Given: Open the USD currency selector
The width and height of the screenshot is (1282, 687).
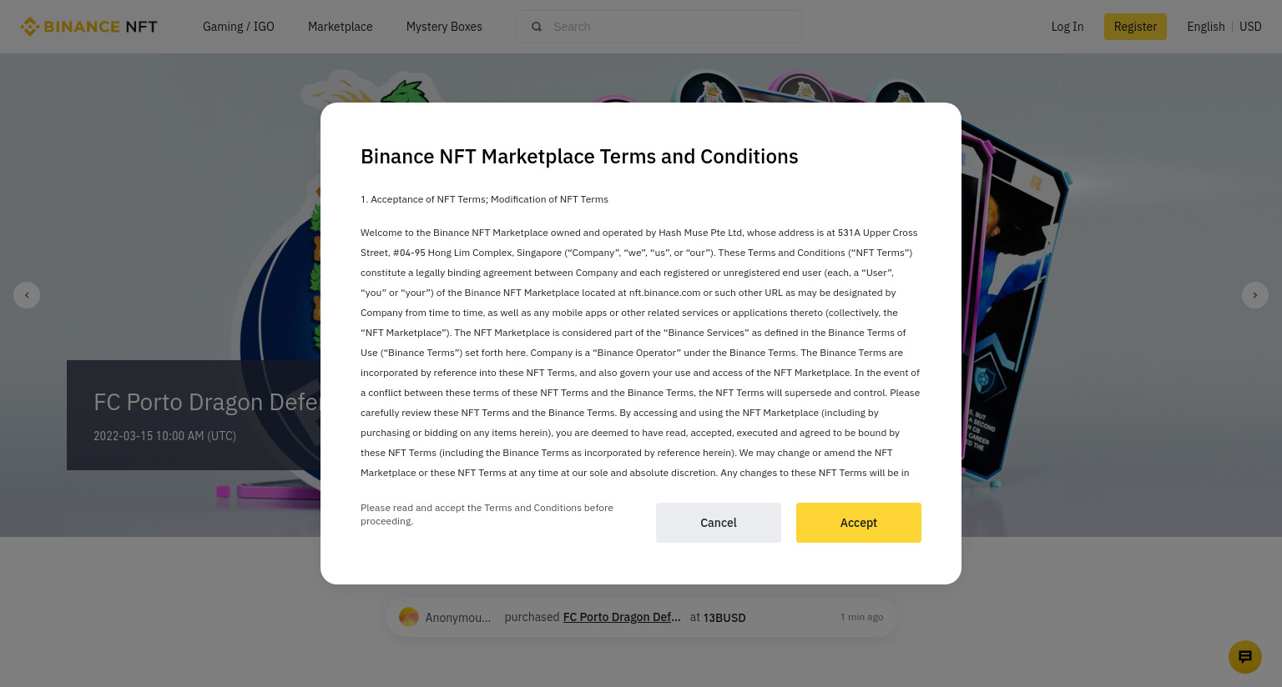Looking at the screenshot, I should pos(1250,27).
